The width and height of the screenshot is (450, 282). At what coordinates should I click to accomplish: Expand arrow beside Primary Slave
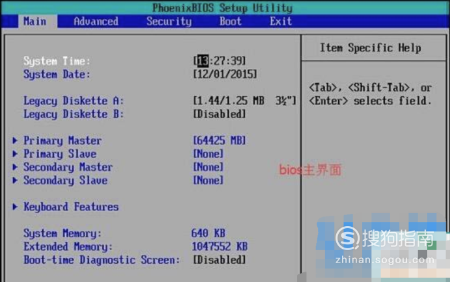[x=15, y=153]
